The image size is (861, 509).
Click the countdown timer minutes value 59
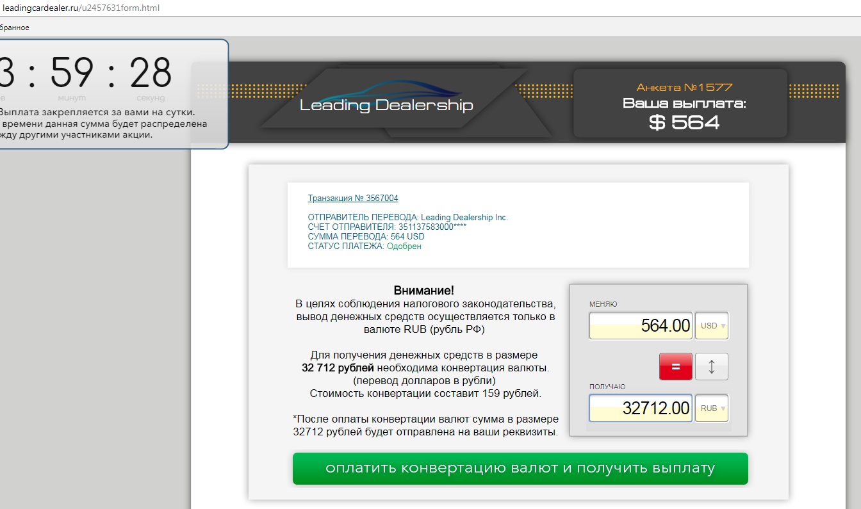(72, 72)
